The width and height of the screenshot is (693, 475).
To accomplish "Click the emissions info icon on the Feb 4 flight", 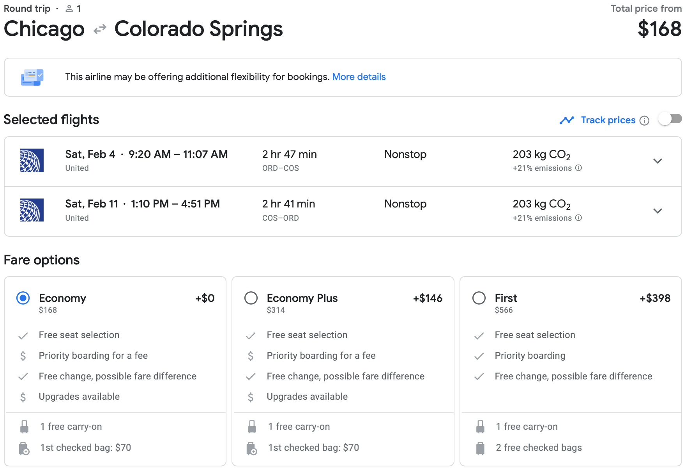I will coord(579,168).
